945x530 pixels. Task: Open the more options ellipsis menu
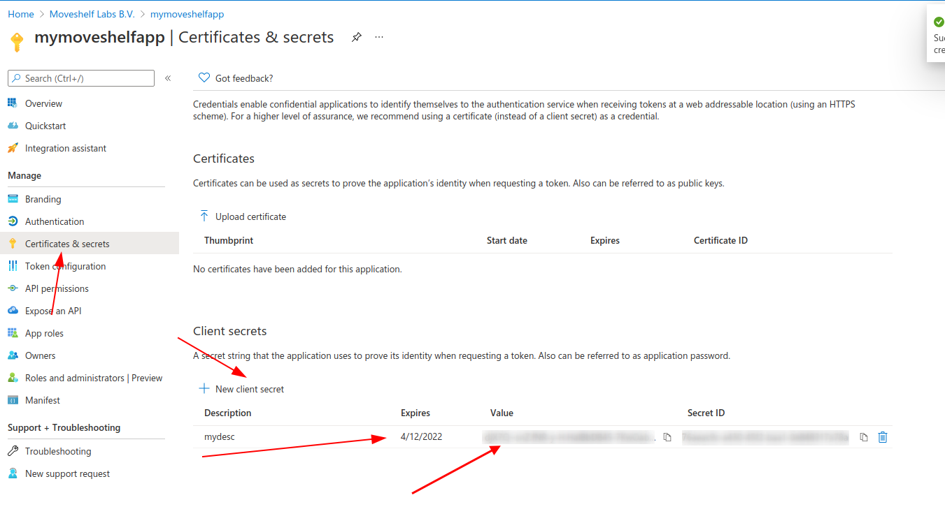379,37
